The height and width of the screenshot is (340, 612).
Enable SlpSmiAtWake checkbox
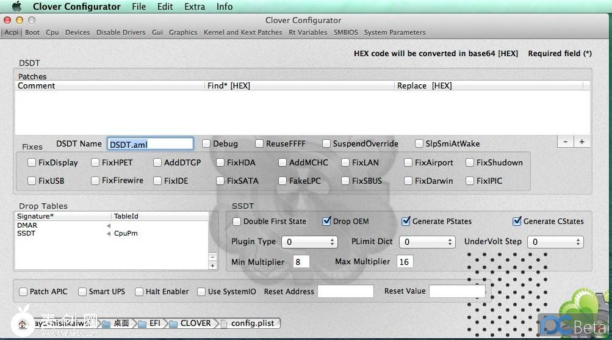[419, 143]
